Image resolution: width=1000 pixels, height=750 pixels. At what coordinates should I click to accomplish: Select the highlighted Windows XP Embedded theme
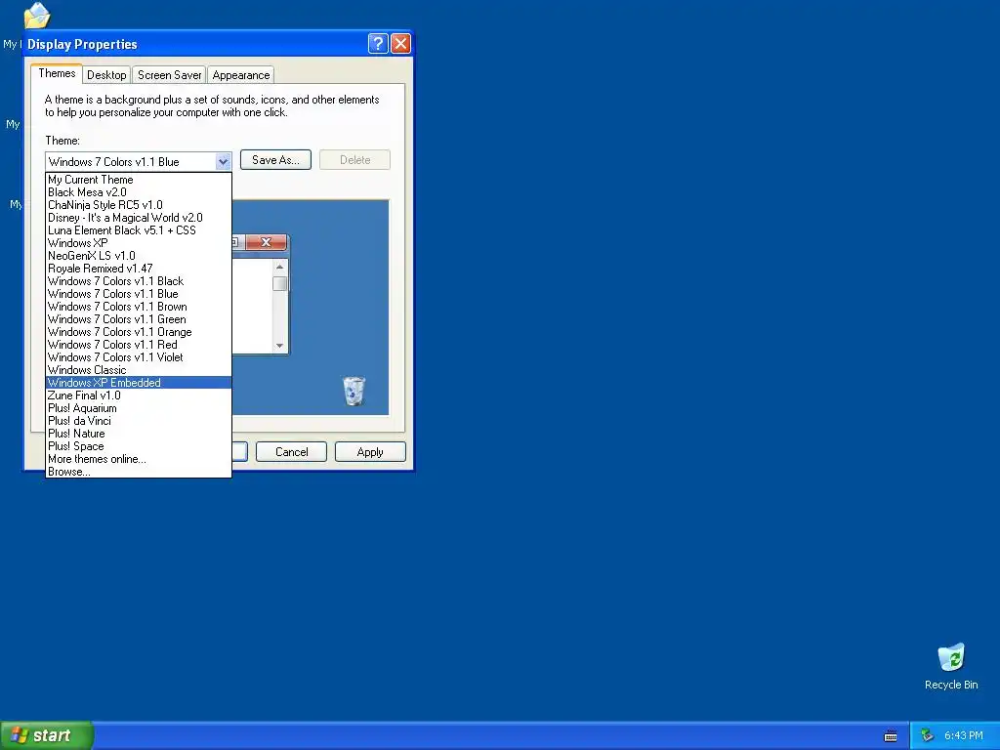tap(139, 383)
